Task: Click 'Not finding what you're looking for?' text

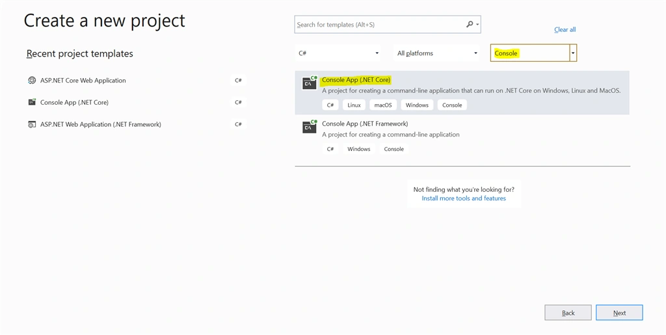Action: coord(464,189)
